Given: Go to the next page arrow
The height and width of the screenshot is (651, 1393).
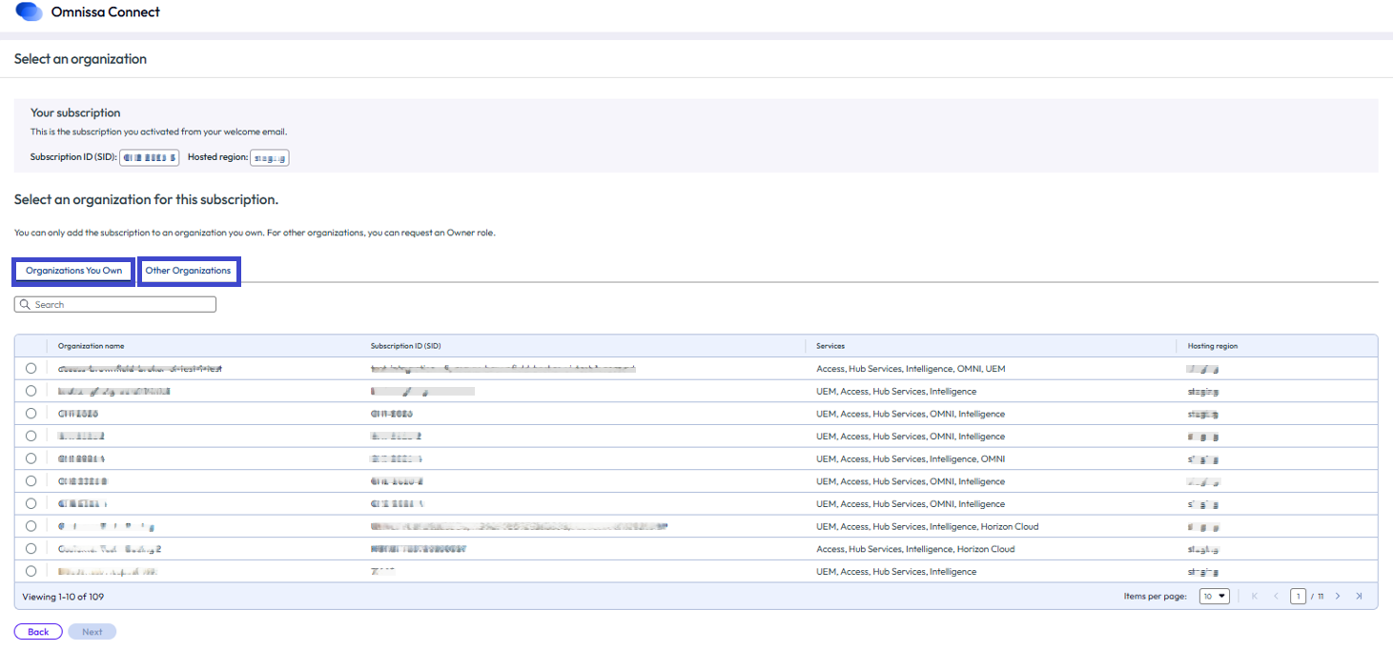Looking at the screenshot, I should (1338, 597).
